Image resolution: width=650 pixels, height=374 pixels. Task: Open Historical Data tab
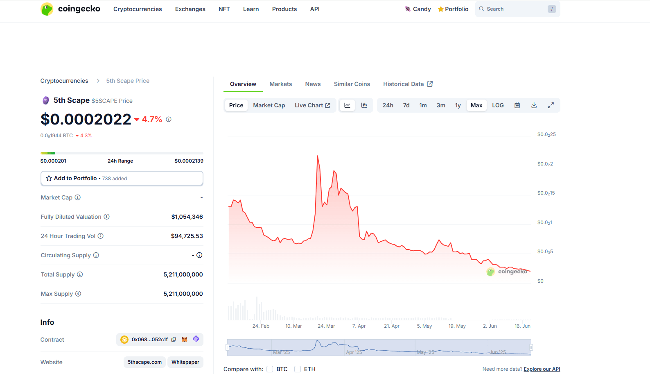[408, 84]
